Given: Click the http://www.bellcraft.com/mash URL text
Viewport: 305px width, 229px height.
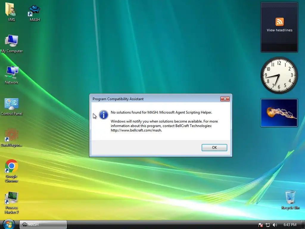Looking at the screenshot, I should [136, 130].
